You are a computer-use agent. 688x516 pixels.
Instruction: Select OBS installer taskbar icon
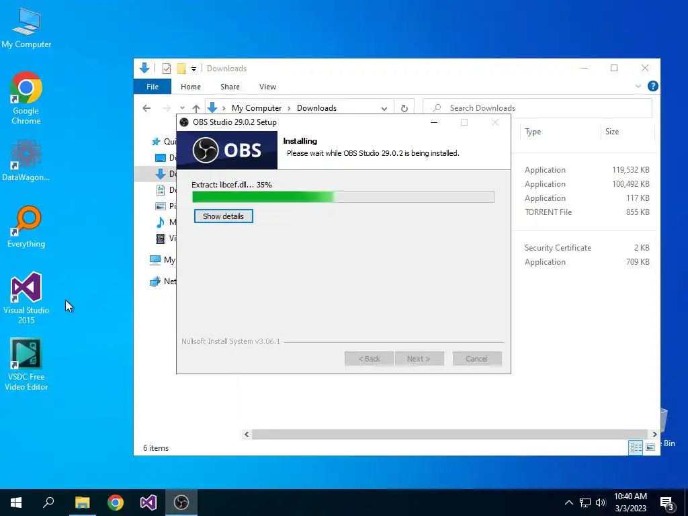(181, 503)
